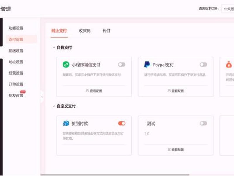Disable the 货到付款 toggle
234x176 pixels.
pos(122,123)
